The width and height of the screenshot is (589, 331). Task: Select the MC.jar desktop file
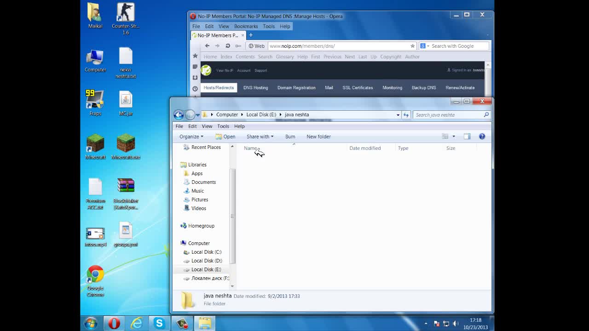(x=126, y=103)
